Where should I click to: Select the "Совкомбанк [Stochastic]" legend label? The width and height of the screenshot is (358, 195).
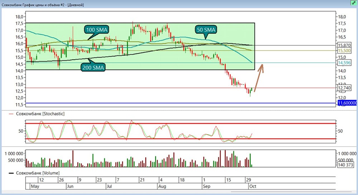pos(40,114)
